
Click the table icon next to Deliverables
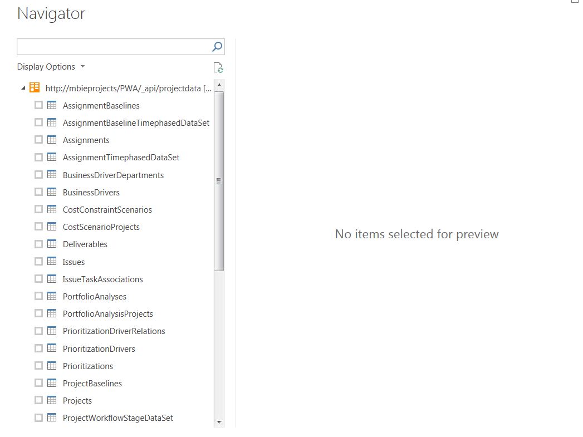coord(53,244)
